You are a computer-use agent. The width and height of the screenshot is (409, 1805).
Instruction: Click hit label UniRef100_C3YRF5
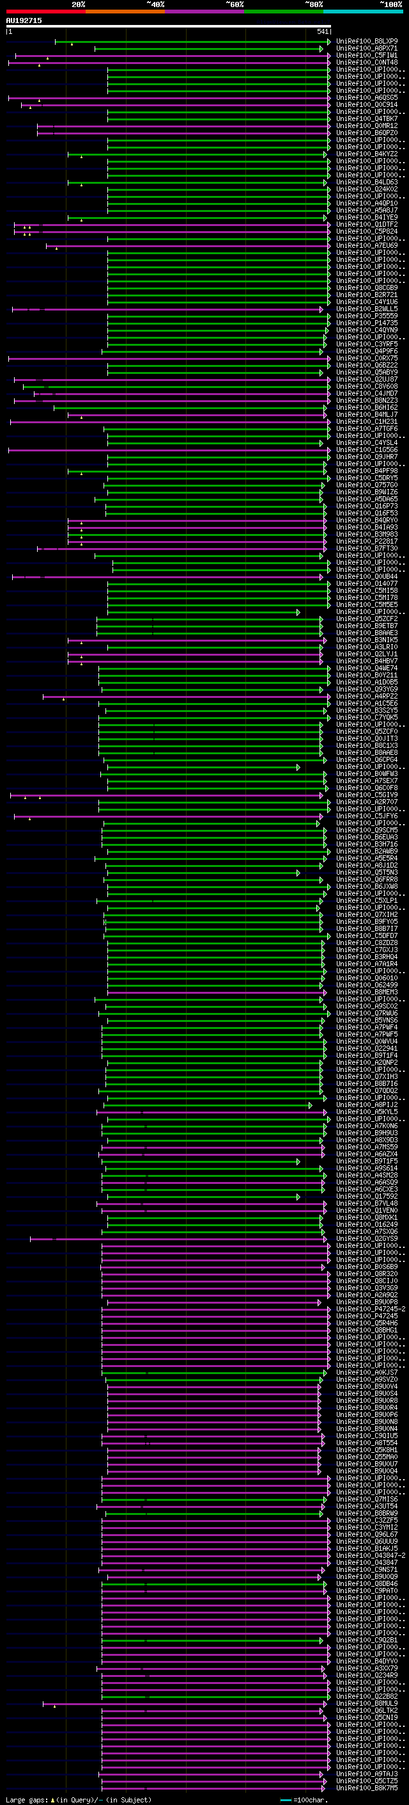click(367, 344)
